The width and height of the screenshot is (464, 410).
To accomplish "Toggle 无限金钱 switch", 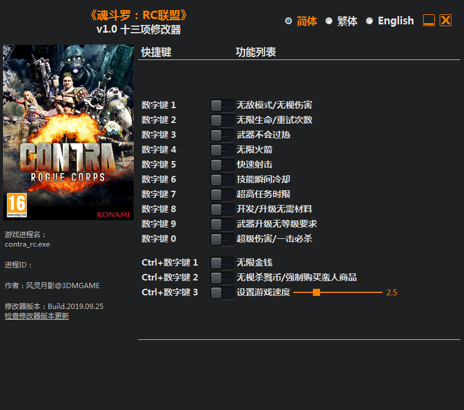I will (222, 263).
